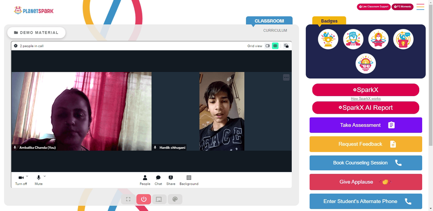Click Enter Student's Alternate Phone button
The width and height of the screenshot is (433, 211).
[x=365, y=201]
